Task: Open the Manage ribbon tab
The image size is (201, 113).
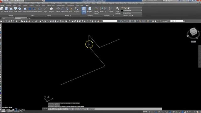Action: point(25,5)
